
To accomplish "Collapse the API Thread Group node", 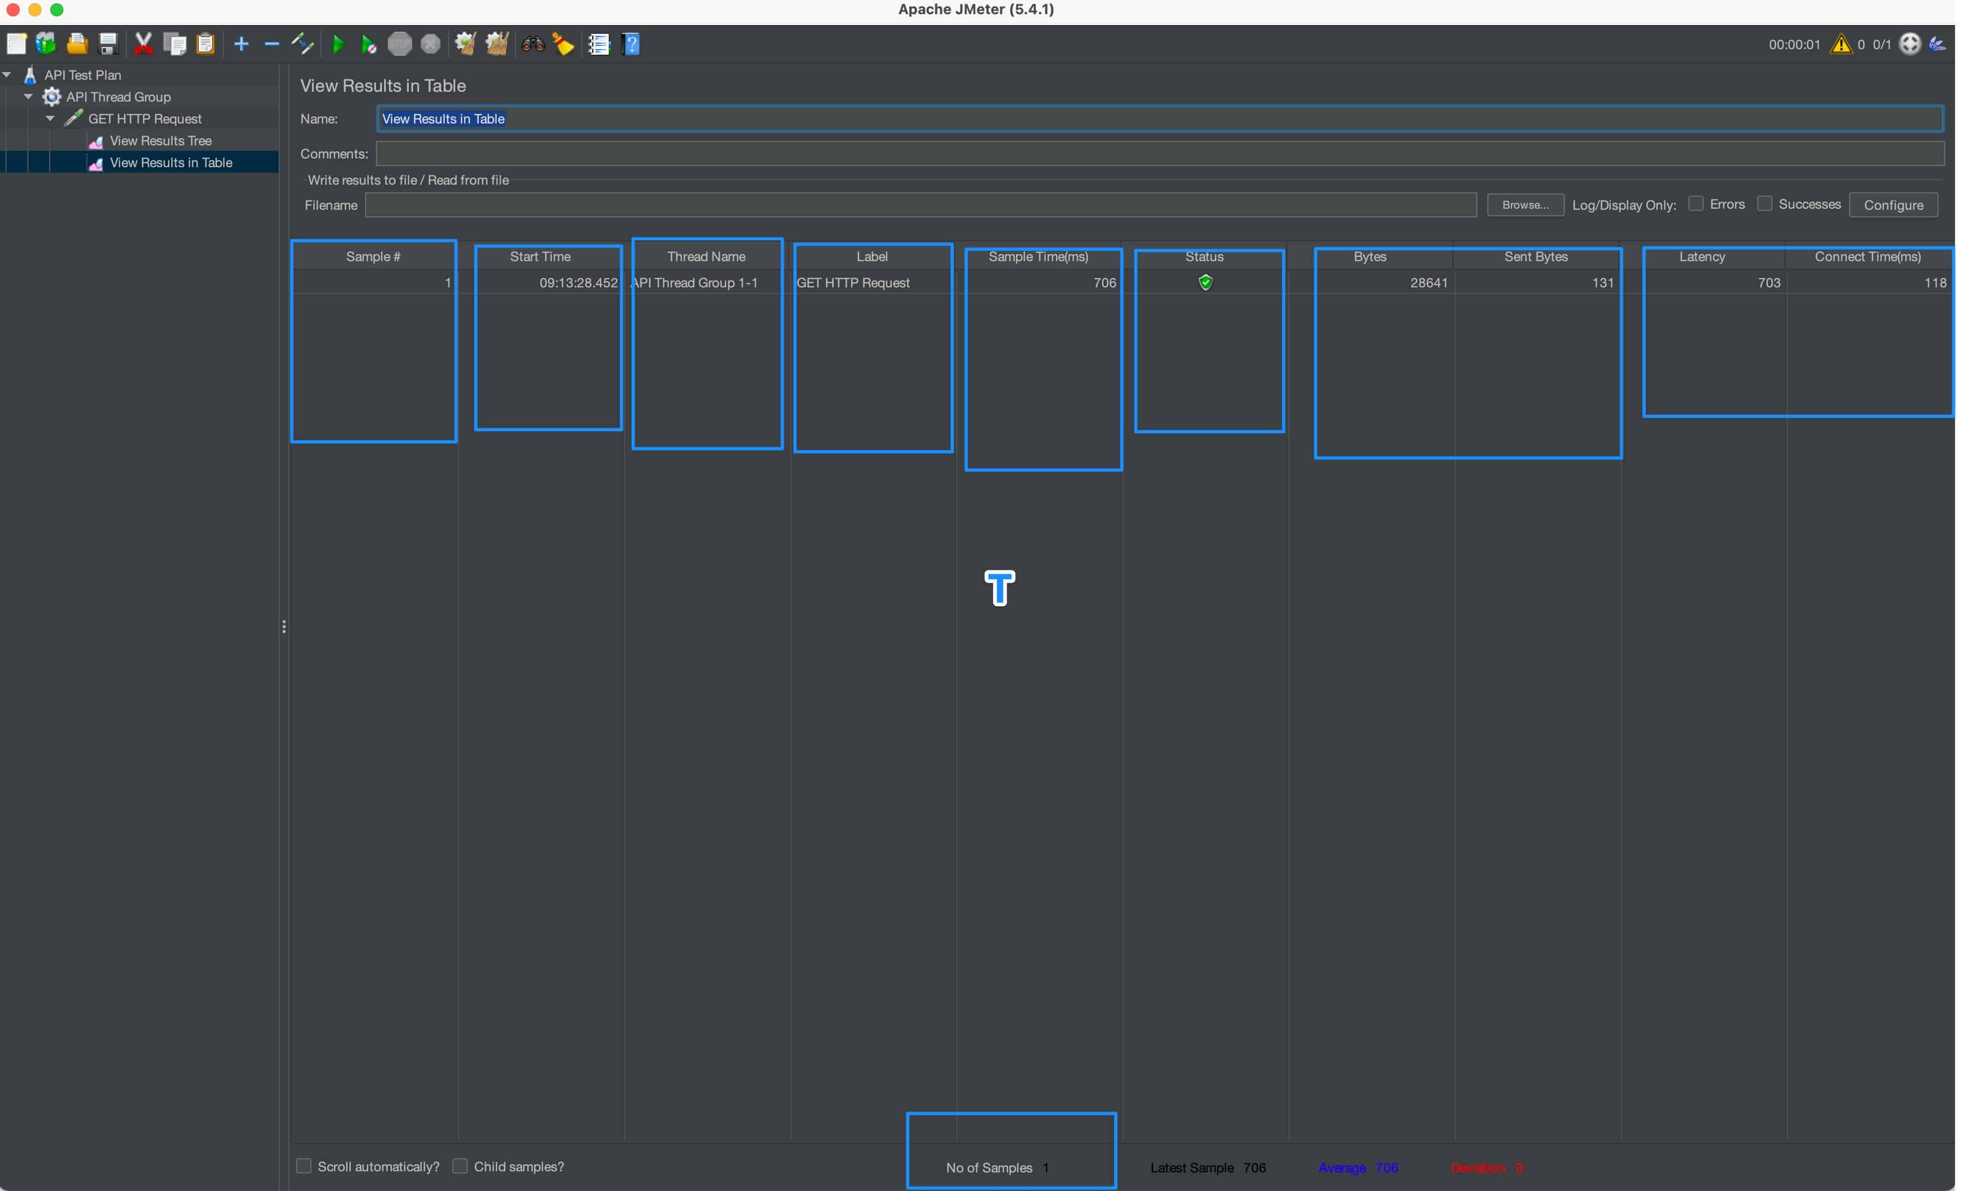I will point(28,96).
